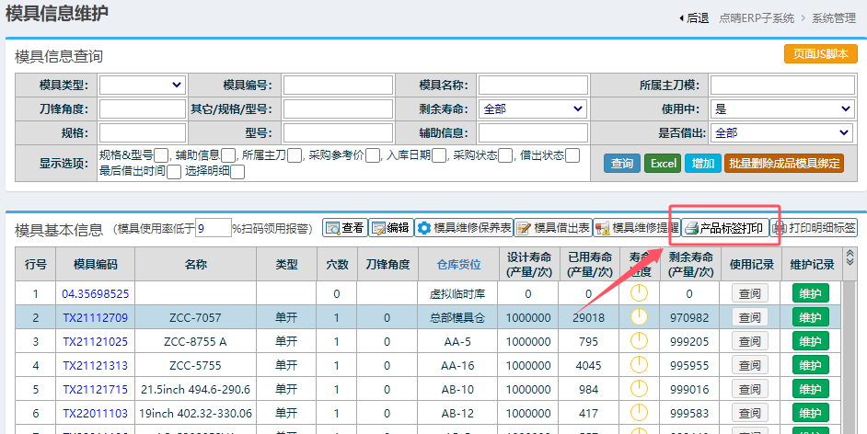
Task: Open the 模具借出表 report button
Action: pos(551,228)
